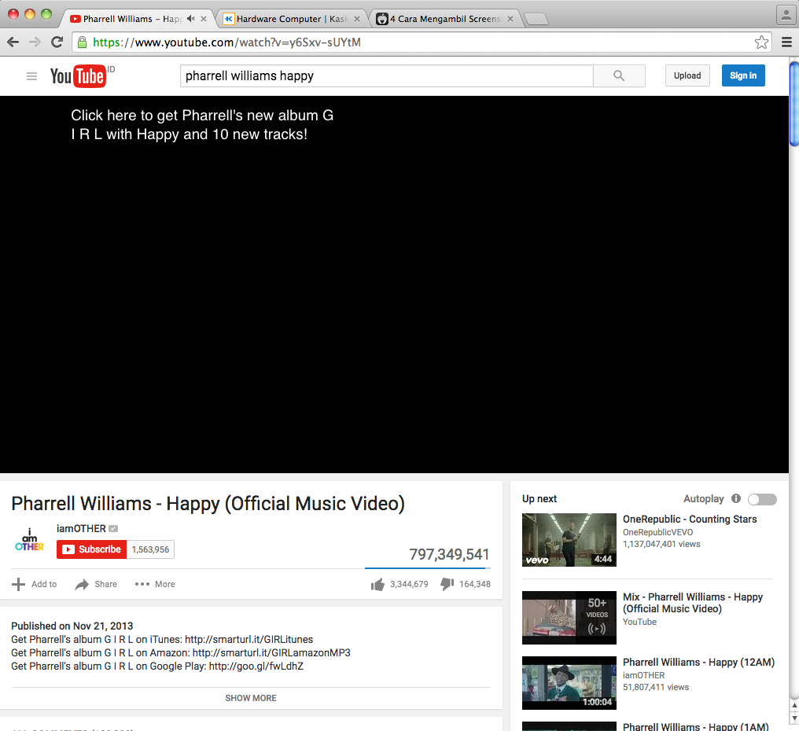Click the thumbs down dislike icon
Screen dimensions: 799x731
(447, 584)
